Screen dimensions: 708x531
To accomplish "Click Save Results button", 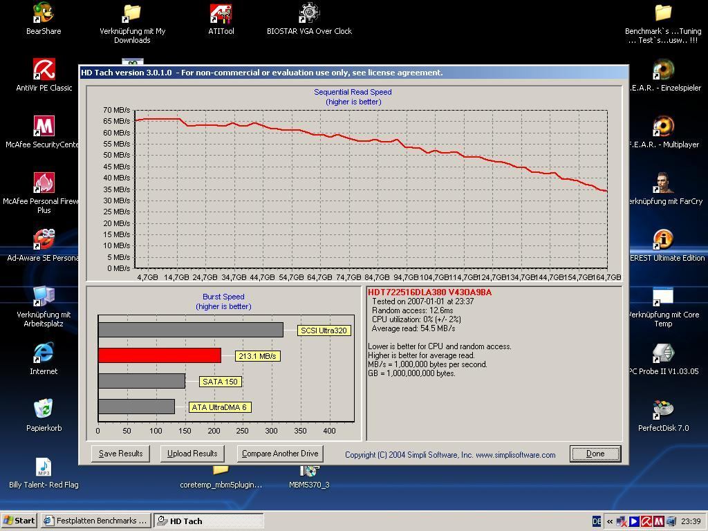I will click(x=120, y=454).
